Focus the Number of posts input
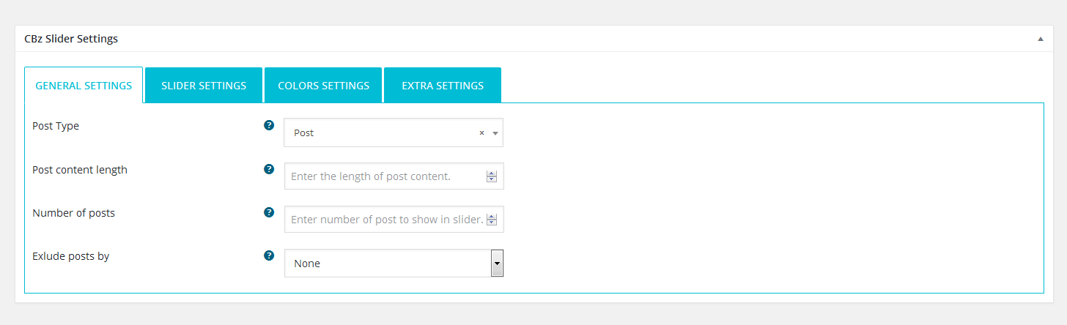1067x325 pixels. (394, 220)
